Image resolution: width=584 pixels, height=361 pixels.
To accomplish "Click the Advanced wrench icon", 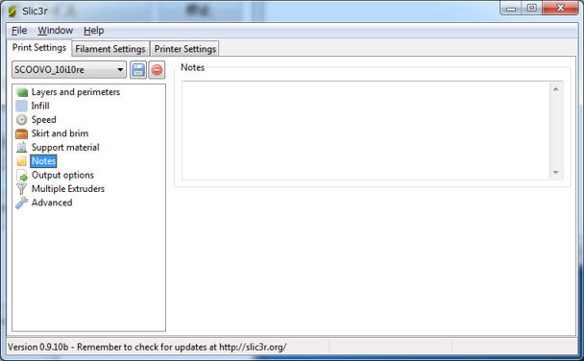I will click(x=21, y=203).
